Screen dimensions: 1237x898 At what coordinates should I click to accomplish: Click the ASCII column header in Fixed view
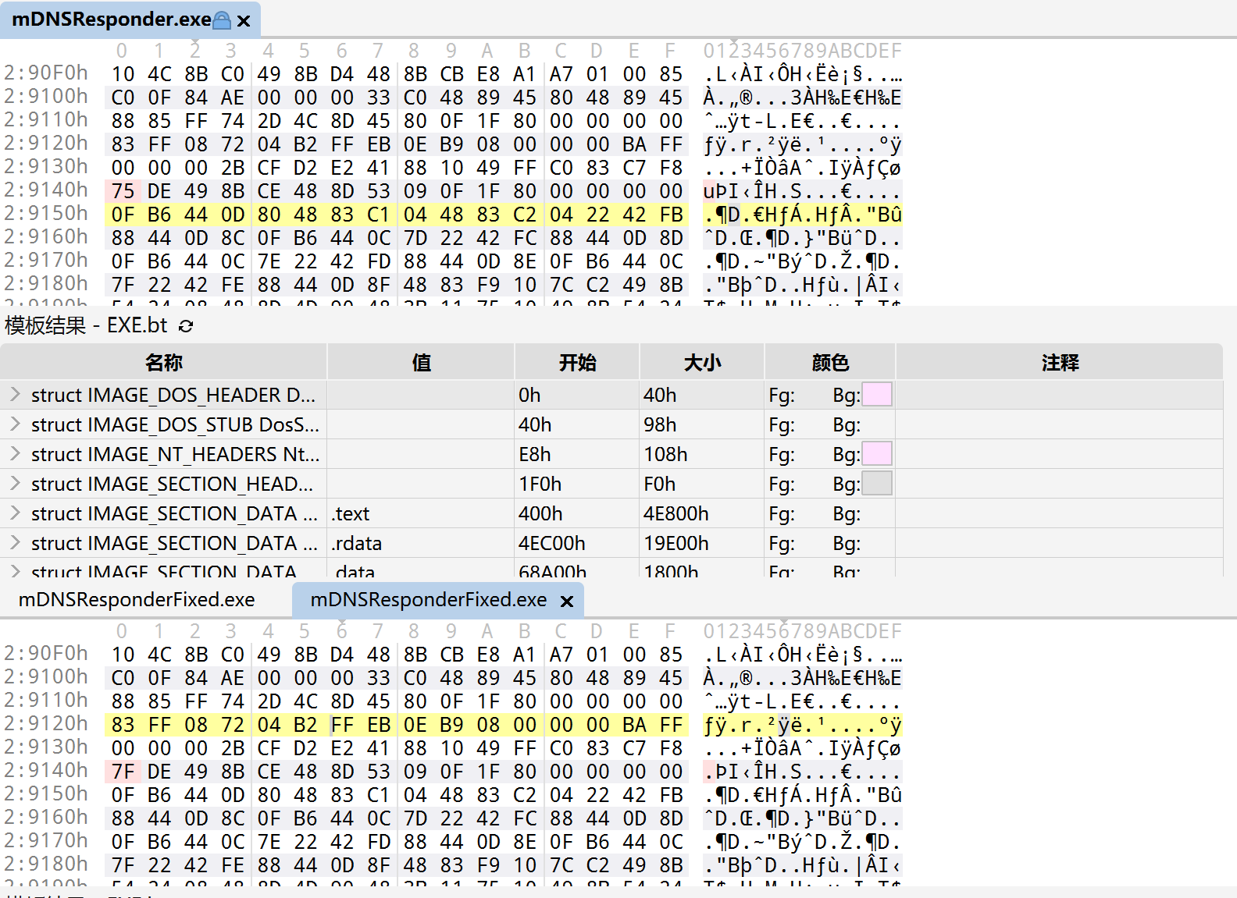[x=802, y=631]
